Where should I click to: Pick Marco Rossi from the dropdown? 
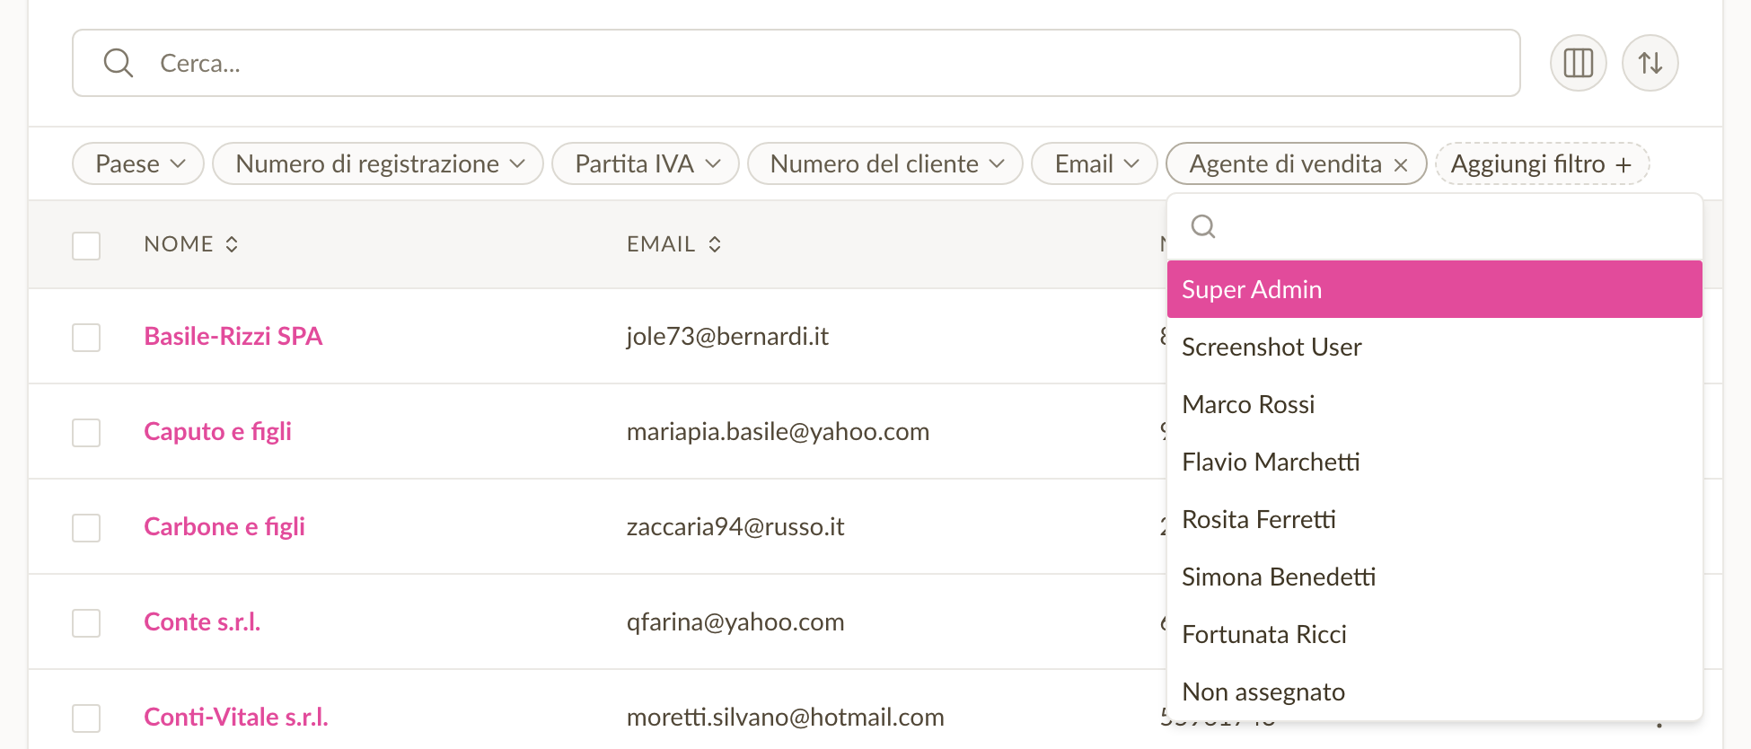[x=1435, y=404]
